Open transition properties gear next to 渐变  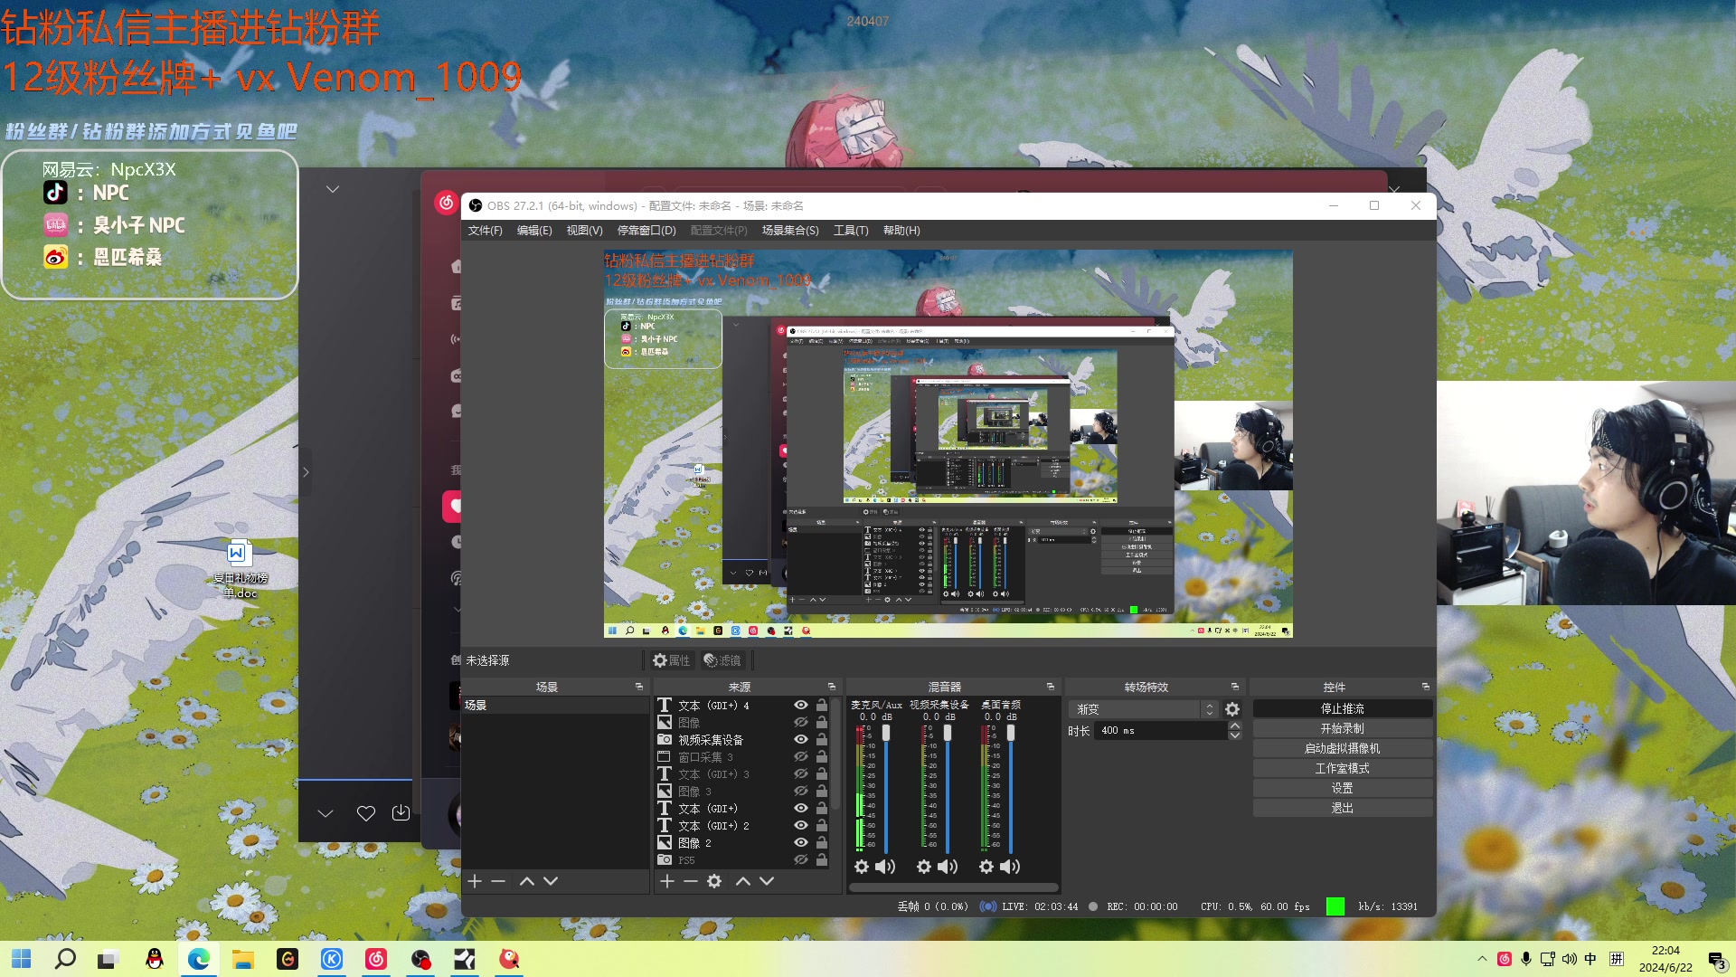[1232, 709]
